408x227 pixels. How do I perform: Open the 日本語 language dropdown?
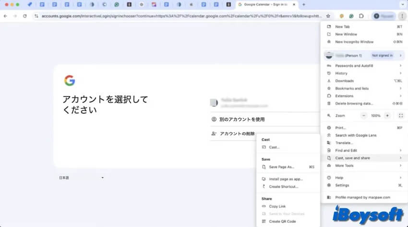click(81, 178)
